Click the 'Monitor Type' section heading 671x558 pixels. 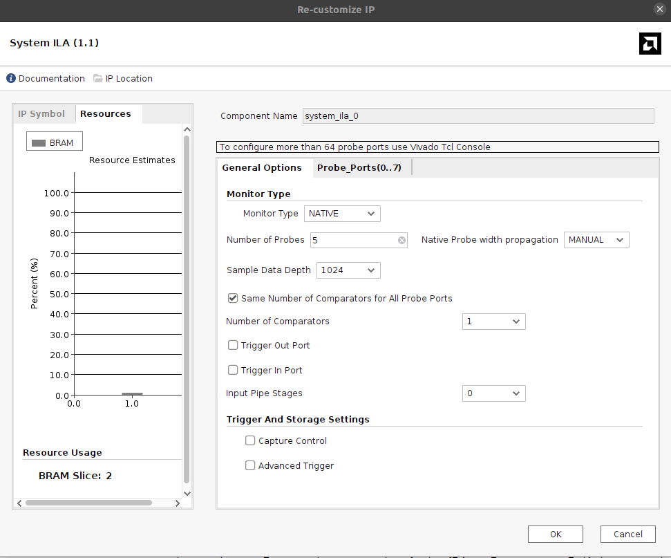point(258,194)
